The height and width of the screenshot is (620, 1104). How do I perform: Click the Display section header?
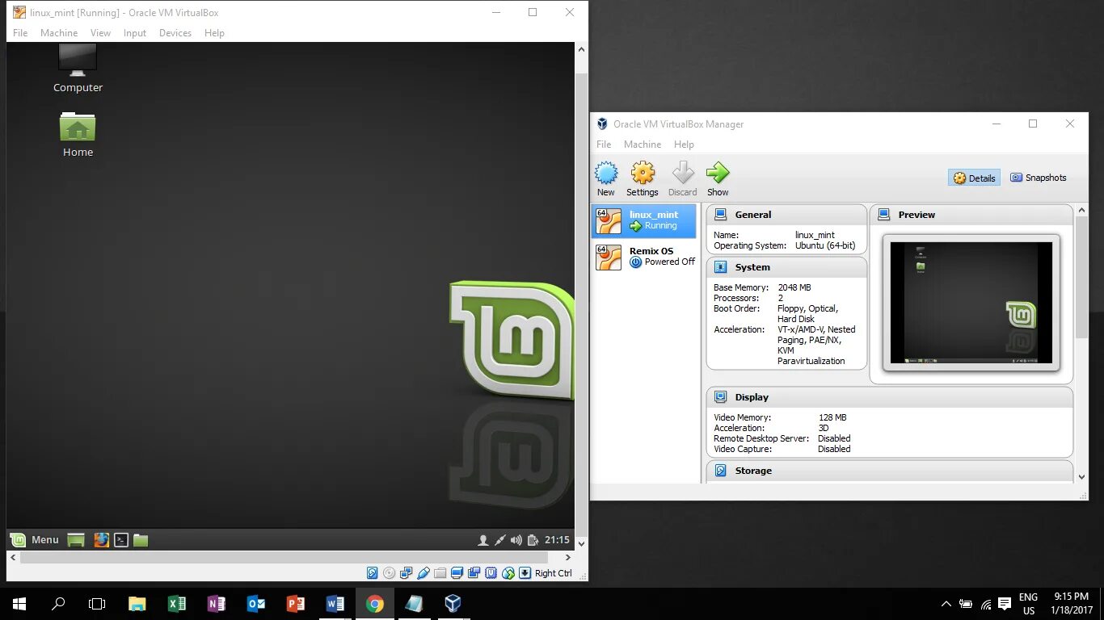[890, 397]
